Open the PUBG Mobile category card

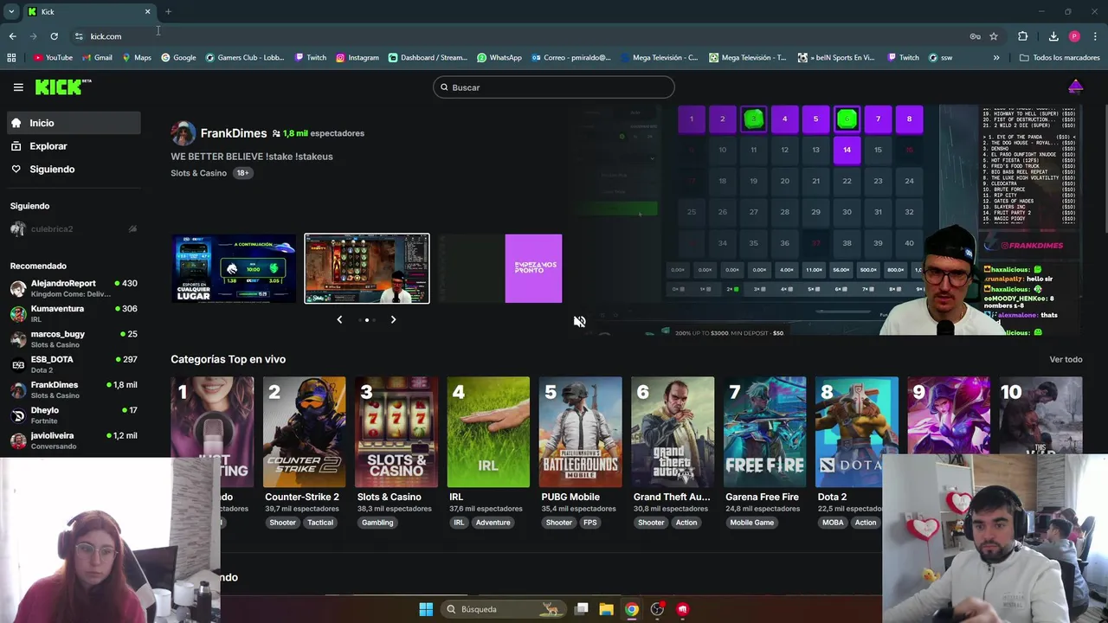click(x=580, y=432)
